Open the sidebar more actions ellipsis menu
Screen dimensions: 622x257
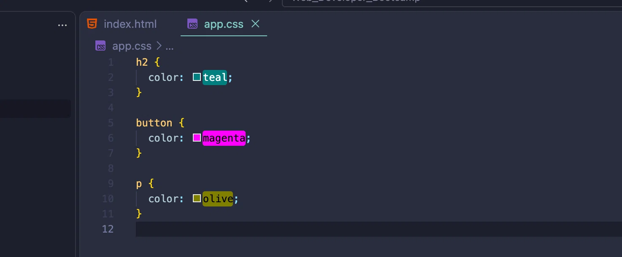point(62,25)
